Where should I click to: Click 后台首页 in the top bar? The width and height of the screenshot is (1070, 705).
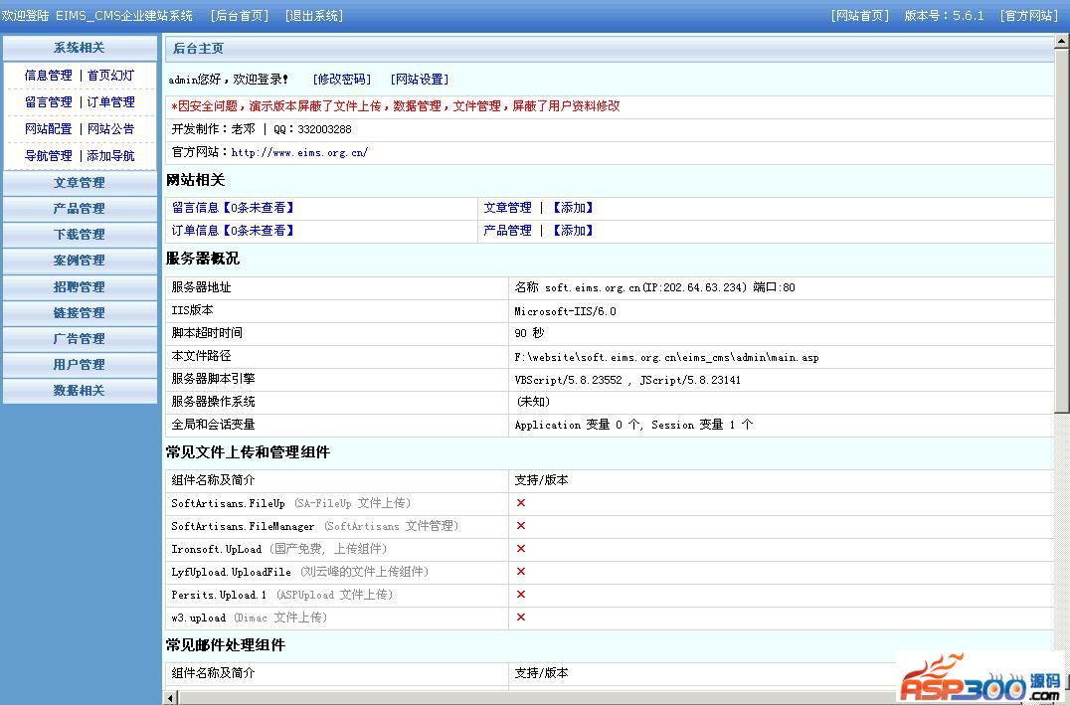click(240, 16)
